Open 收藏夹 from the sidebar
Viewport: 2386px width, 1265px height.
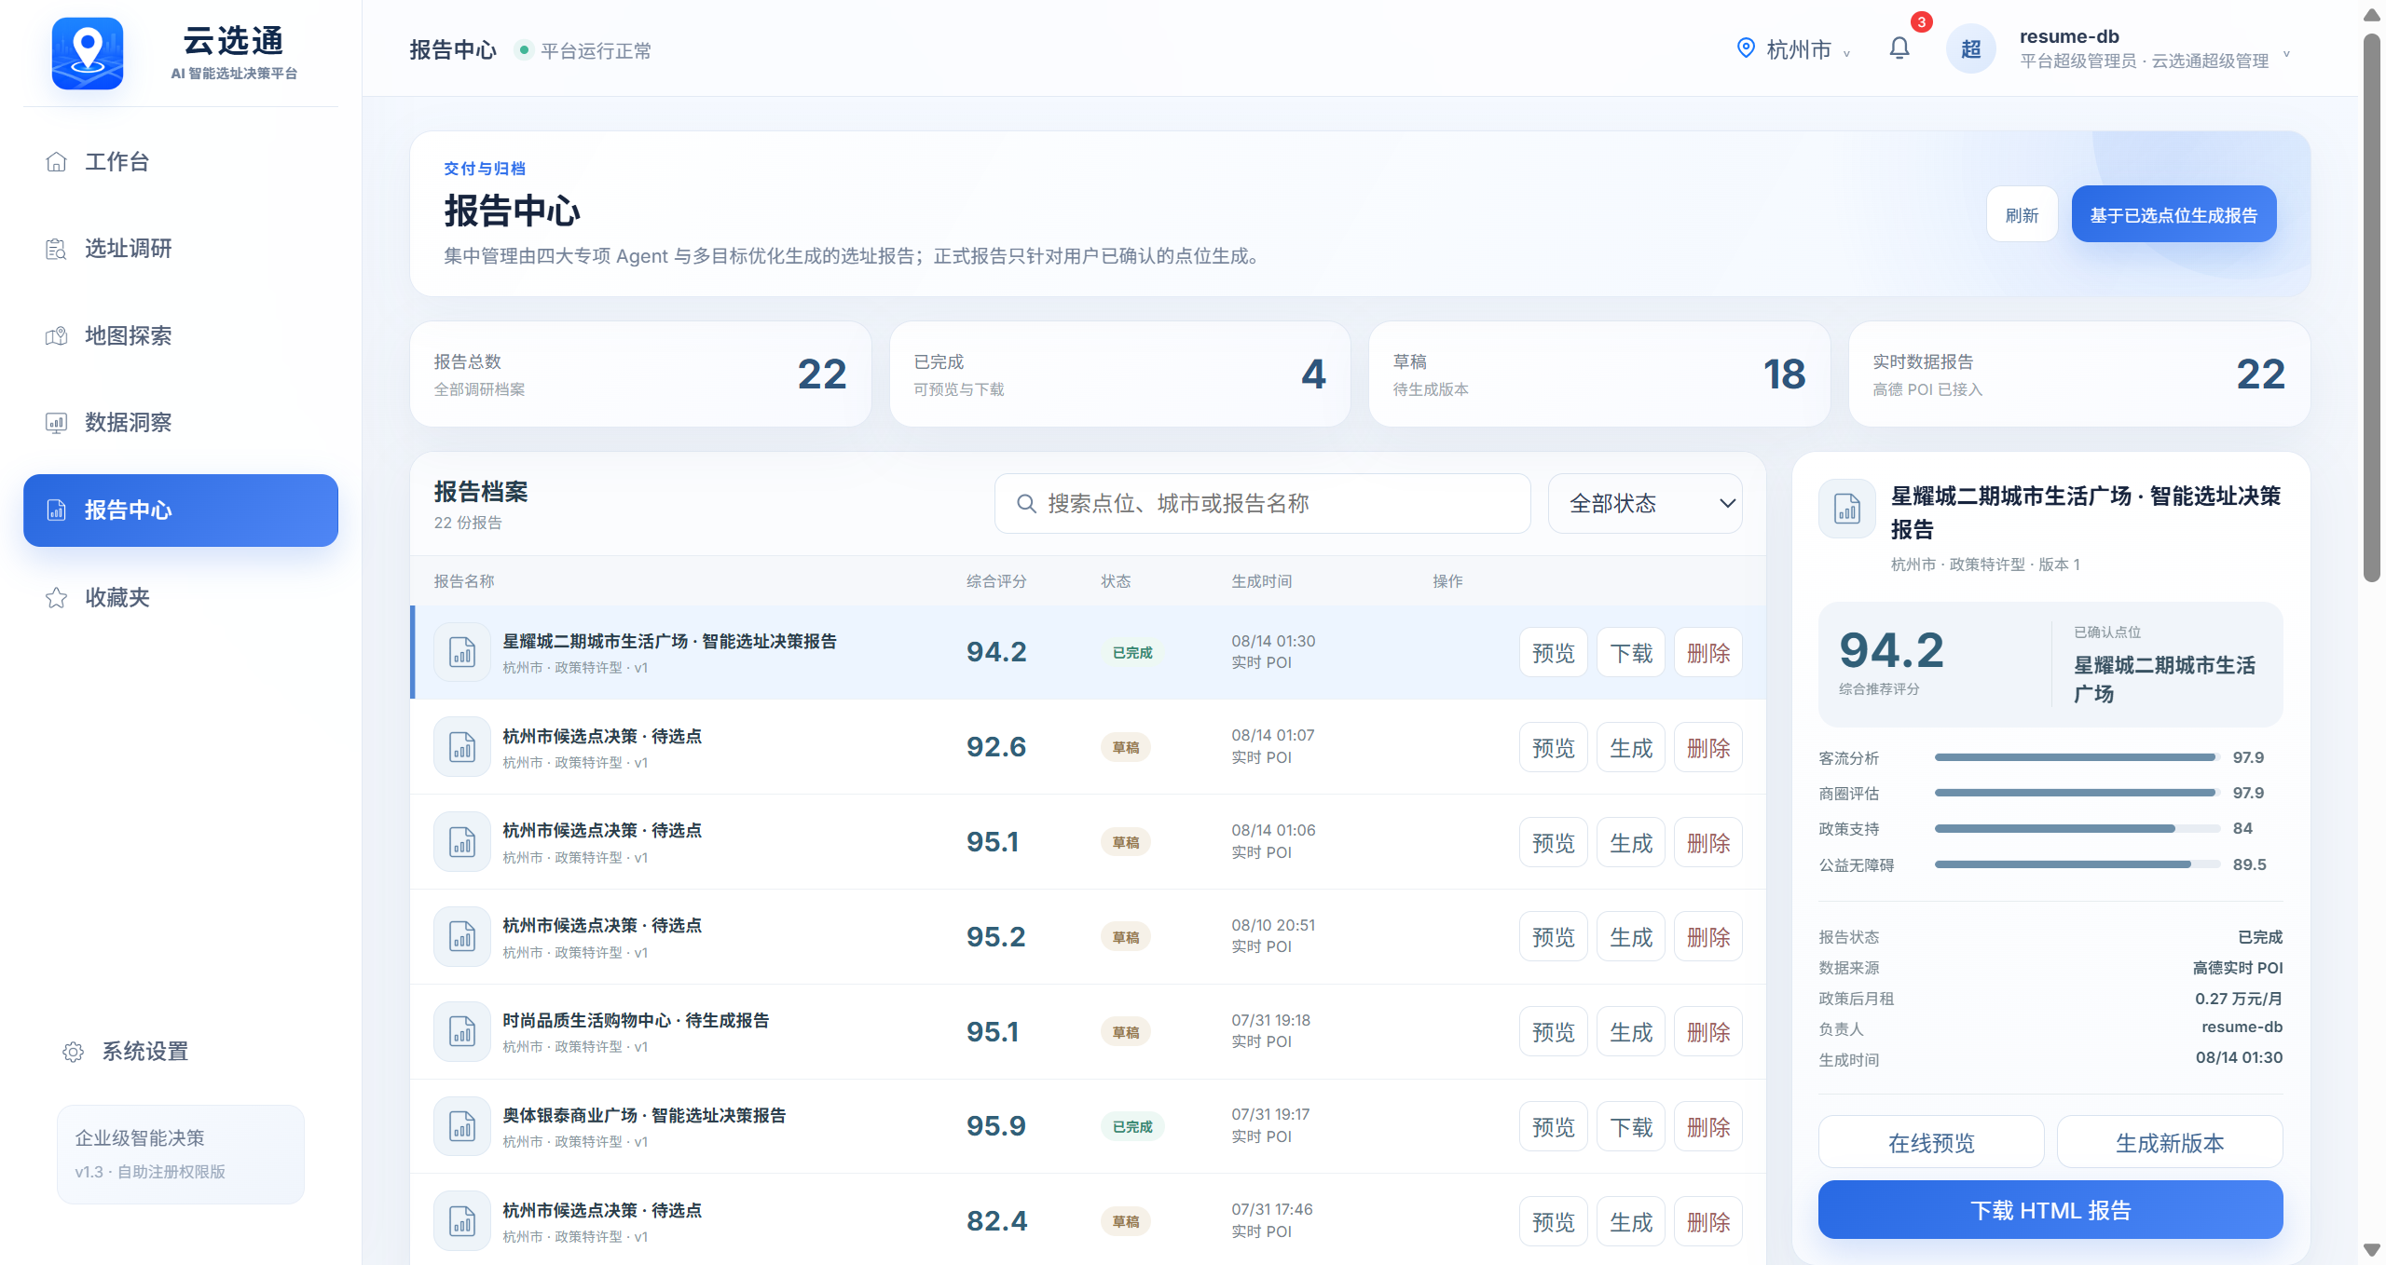181,598
